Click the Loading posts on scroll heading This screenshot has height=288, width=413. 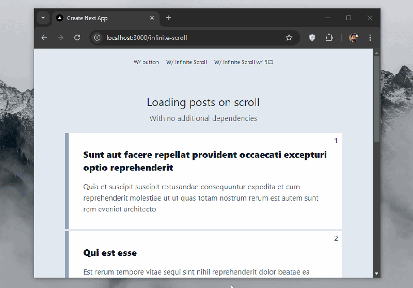click(203, 102)
